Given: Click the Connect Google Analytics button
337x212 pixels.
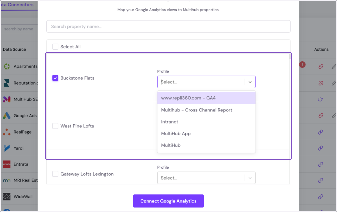Looking at the screenshot, I should tap(168, 201).
